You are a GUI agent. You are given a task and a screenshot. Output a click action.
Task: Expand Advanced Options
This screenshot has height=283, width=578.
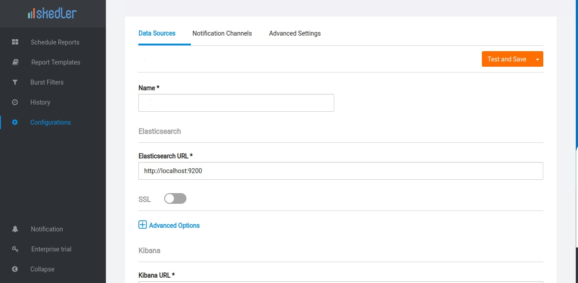174,226
